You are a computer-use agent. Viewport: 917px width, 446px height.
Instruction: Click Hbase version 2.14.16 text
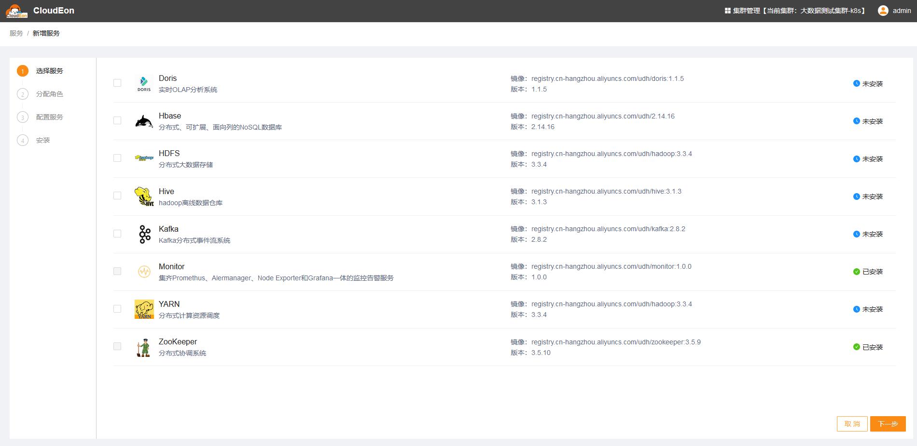542,127
